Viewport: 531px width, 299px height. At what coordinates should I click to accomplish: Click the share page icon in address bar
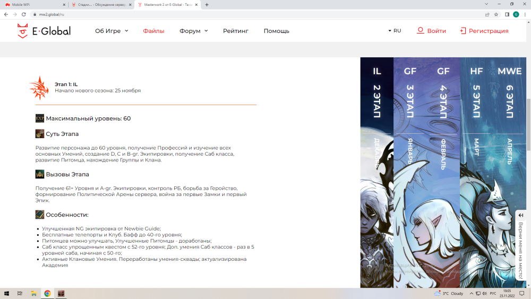pos(487,14)
